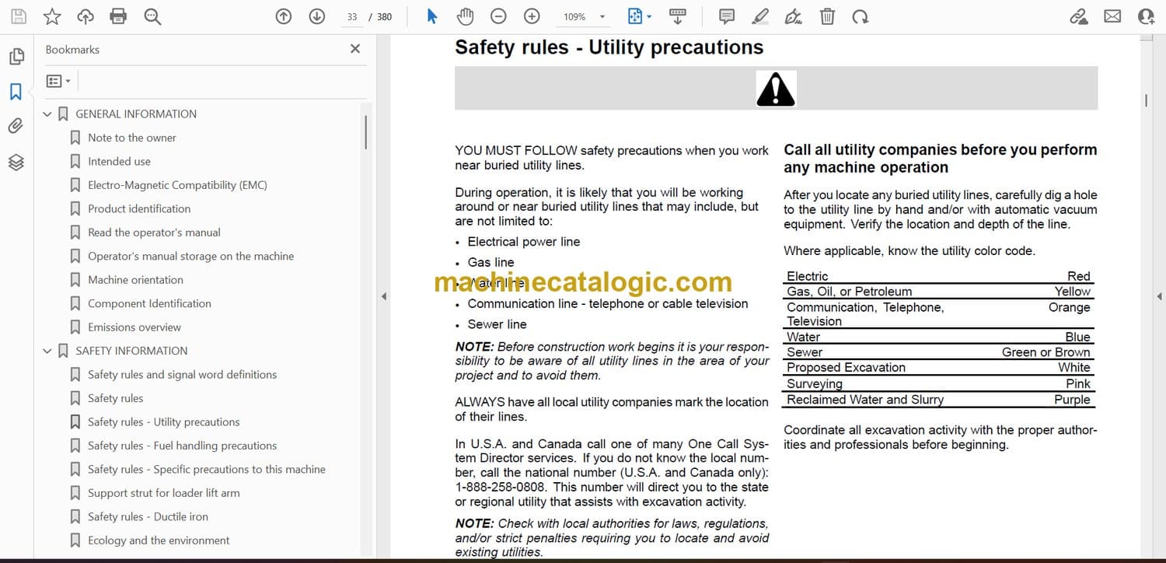Open the Sign document tool
1166x563 pixels.
794,16
